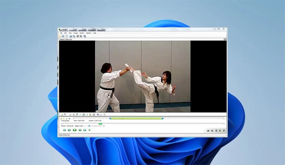285x165 pixels.
Task: Click the working zone start handle
Action: tap(110, 119)
